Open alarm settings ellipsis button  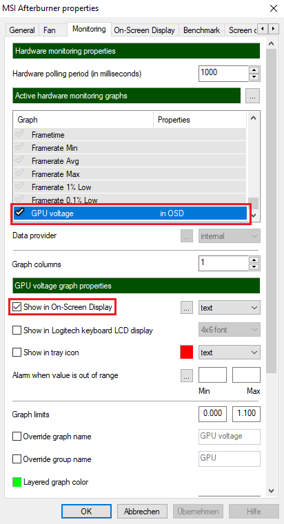click(187, 375)
